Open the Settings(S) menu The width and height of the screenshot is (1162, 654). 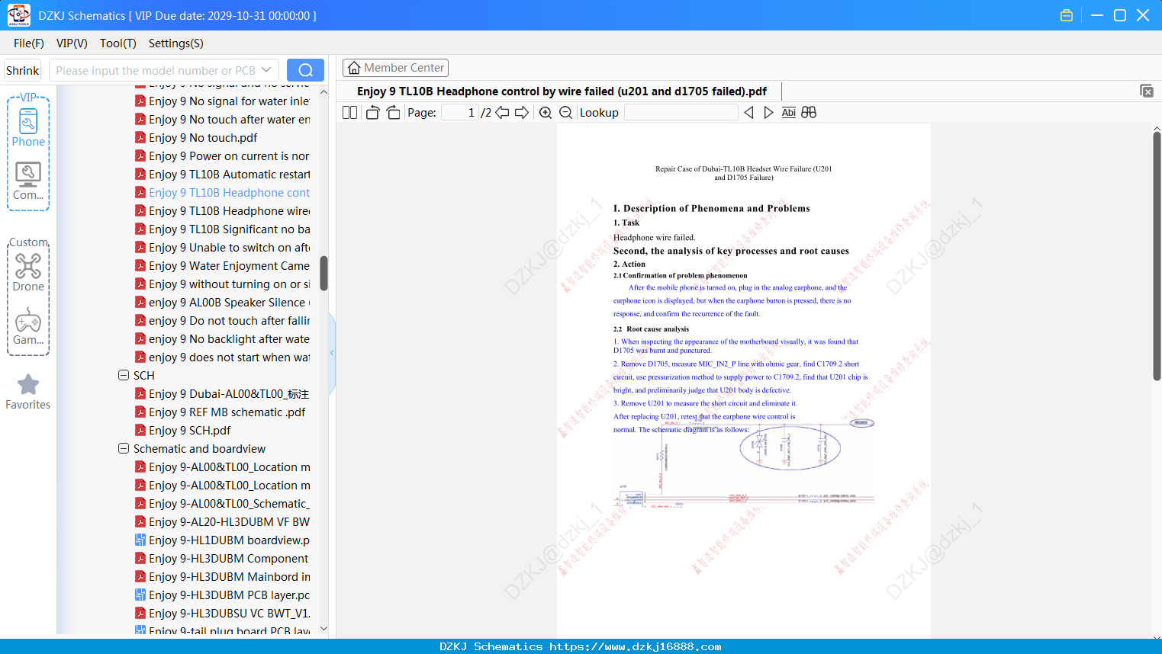[x=176, y=43]
